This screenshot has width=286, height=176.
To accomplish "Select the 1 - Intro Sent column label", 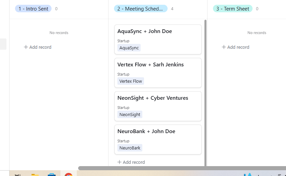I will pyautogui.click(x=33, y=9).
